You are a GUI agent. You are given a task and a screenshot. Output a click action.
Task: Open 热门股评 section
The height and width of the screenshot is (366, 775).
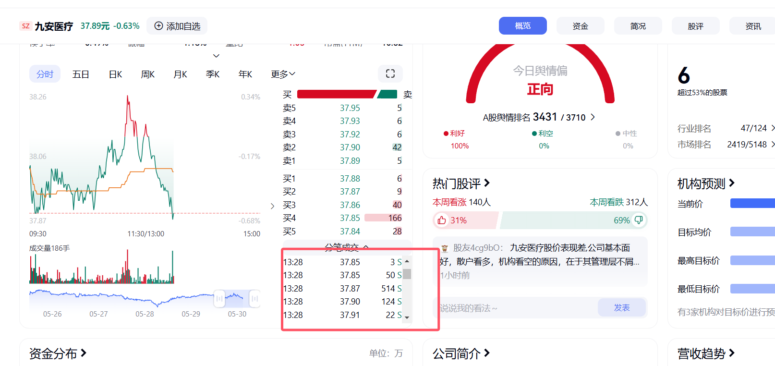tap(461, 183)
